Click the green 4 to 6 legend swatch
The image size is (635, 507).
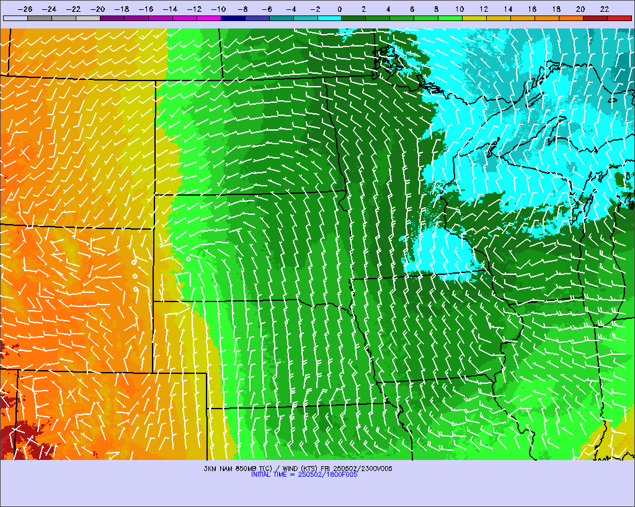[402, 18]
